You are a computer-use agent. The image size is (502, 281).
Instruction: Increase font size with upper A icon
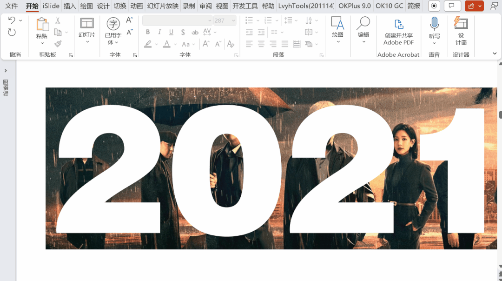(129, 20)
